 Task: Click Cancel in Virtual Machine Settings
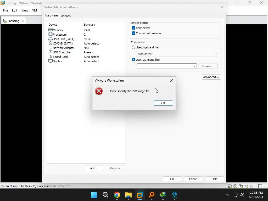pos(193,179)
